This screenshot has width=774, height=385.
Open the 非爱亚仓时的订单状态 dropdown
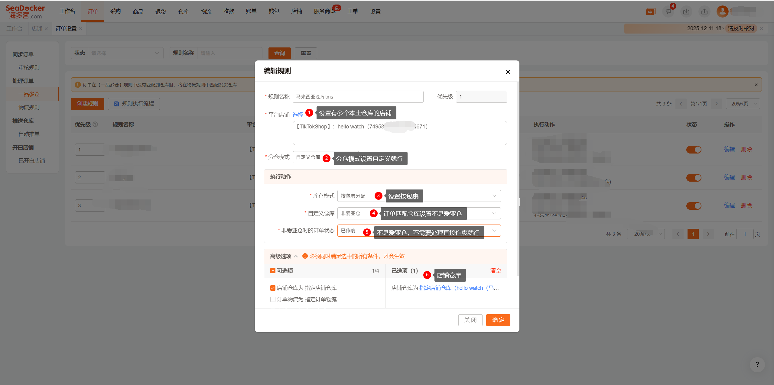click(494, 231)
